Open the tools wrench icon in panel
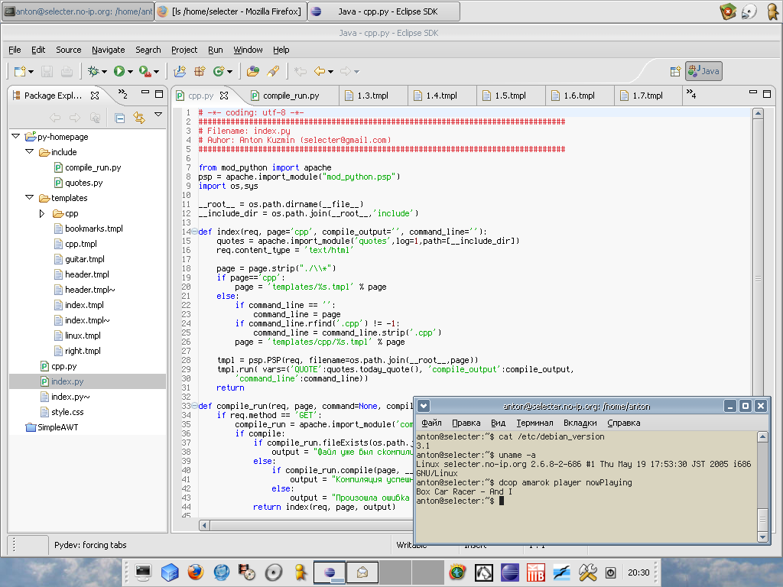783x587 pixels. tap(588, 572)
